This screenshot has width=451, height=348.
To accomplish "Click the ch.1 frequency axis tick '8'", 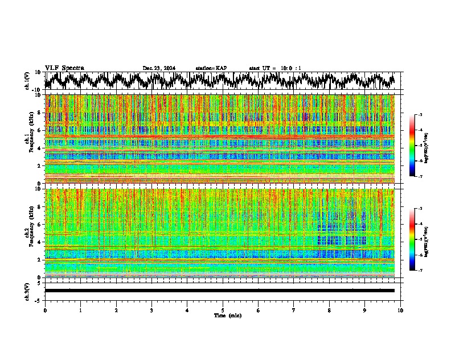I will coord(40,113).
